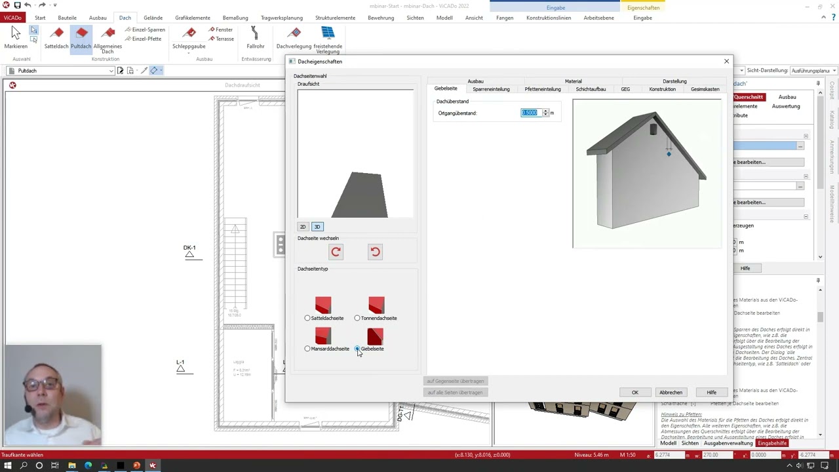Select the Fallrohr downpipe tool
Image resolution: width=839 pixels, height=472 pixels.
[x=255, y=38]
